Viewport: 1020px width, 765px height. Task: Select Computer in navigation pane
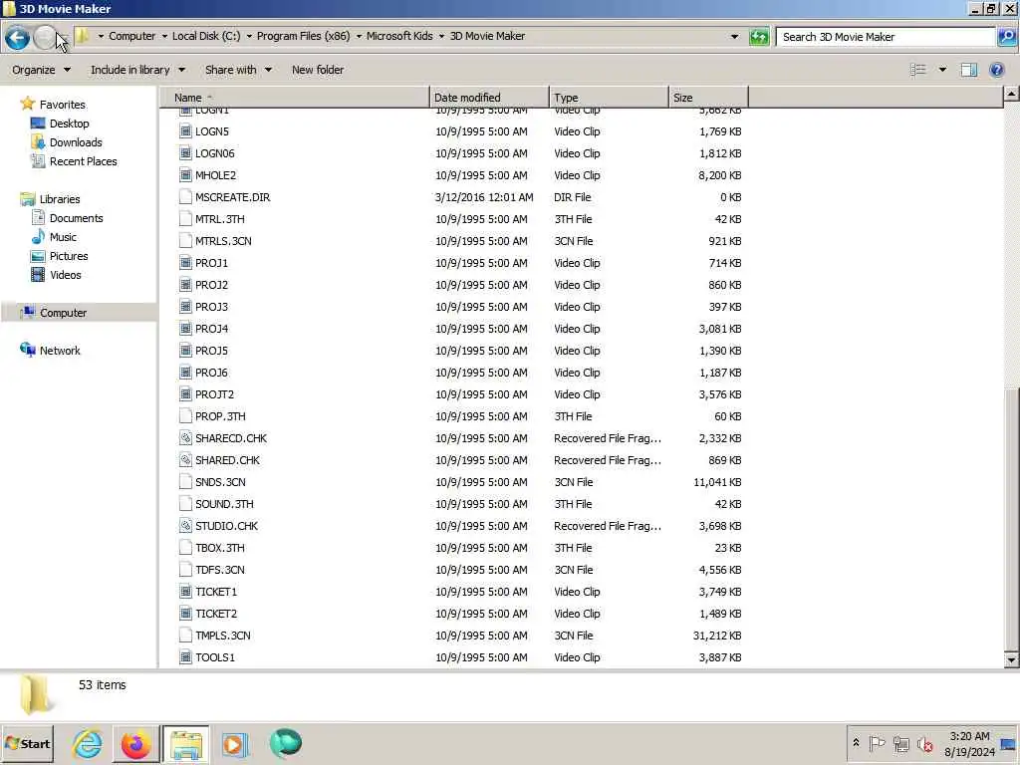tap(63, 313)
